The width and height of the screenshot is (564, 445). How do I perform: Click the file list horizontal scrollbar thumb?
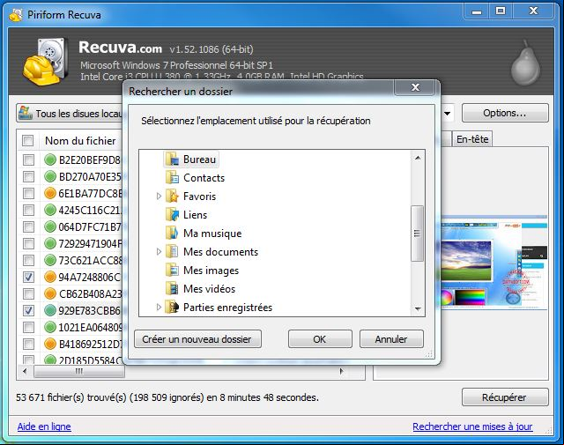[x=79, y=371]
